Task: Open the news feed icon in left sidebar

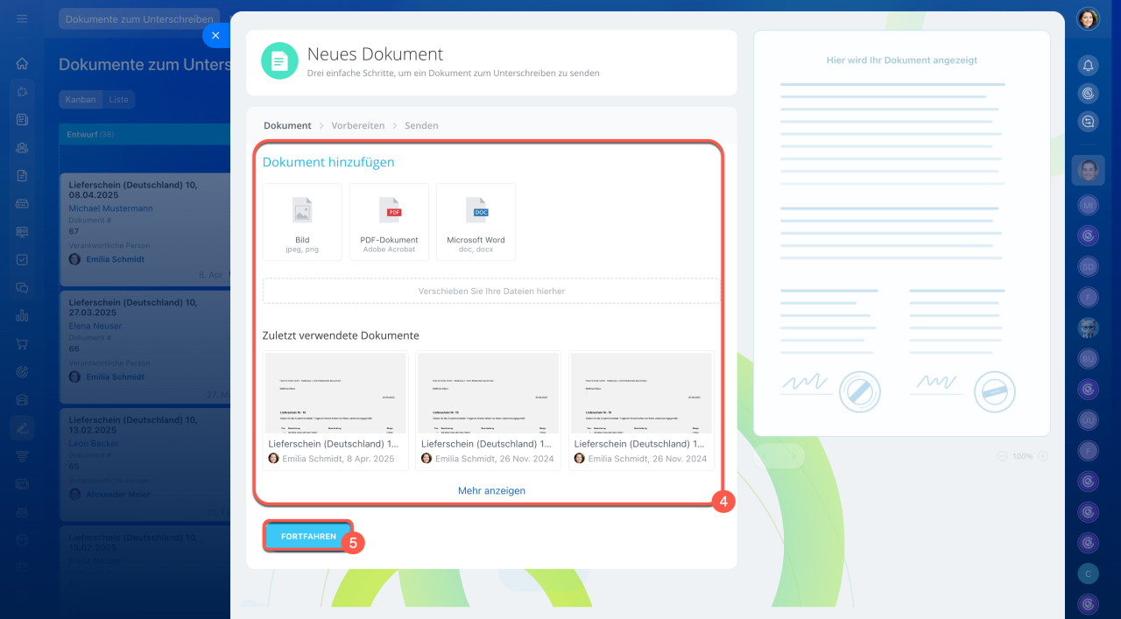Action: pos(22,119)
